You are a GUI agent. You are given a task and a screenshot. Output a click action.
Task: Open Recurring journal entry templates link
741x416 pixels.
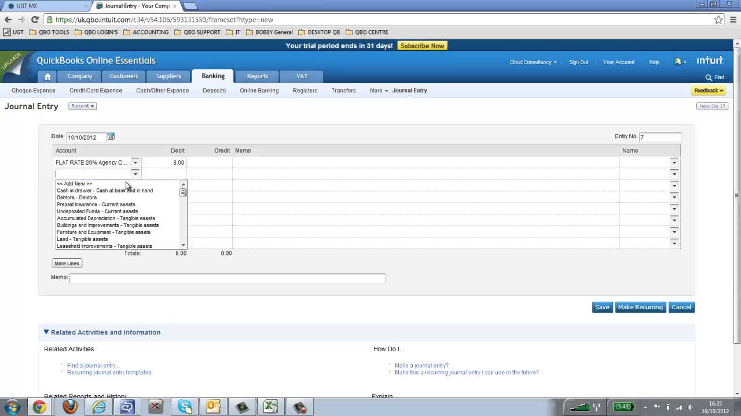click(109, 373)
